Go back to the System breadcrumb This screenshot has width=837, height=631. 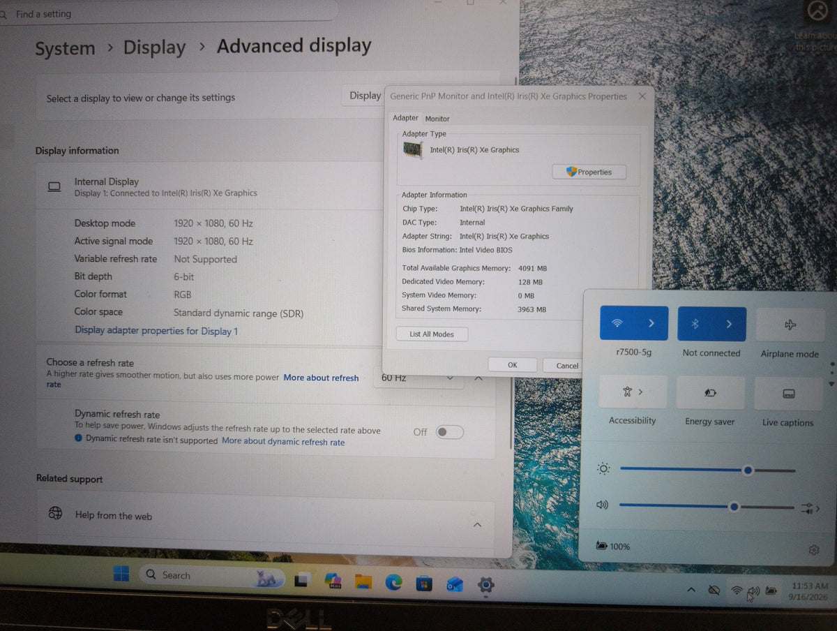tap(65, 49)
